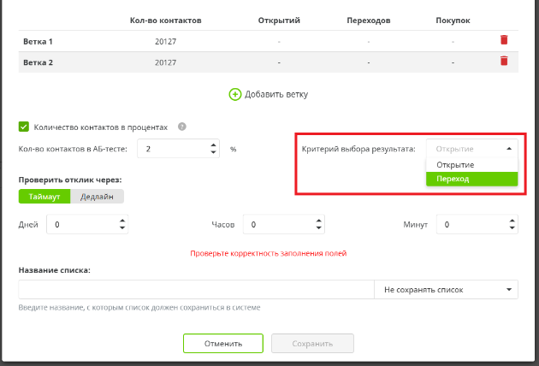Viewport: 539px width, 366px height.
Task: Decrease Кол-во контактов в АБ-тесте value
Action: (x=213, y=153)
